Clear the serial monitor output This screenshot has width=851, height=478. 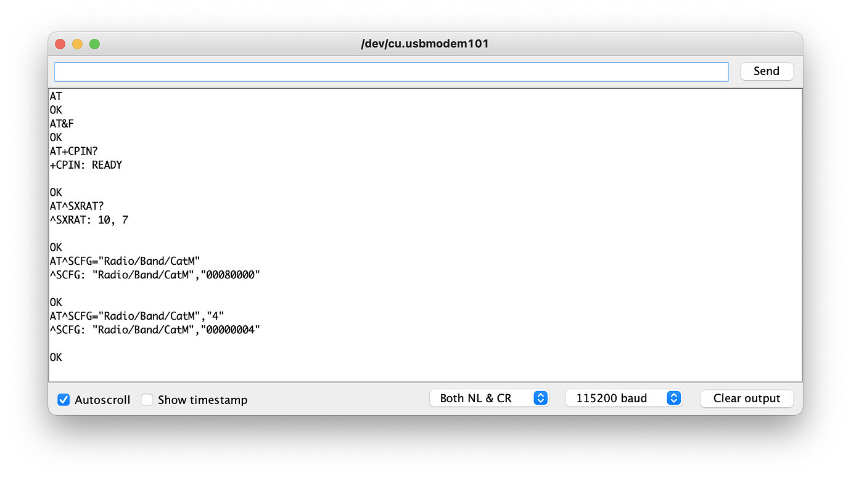coord(747,399)
